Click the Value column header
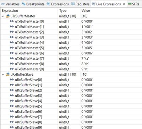The height and width of the screenshot is (129, 142). point(86,11)
